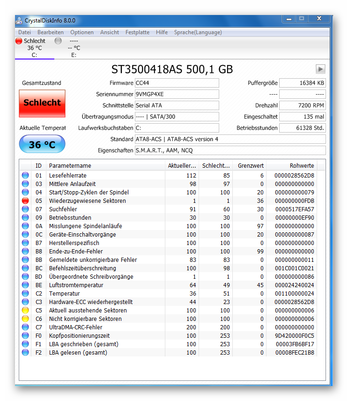Click the 36 °C temperature button

click(x=42, y=144)
